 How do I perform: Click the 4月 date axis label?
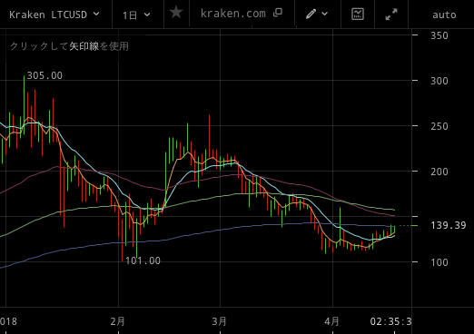(331, 321)
